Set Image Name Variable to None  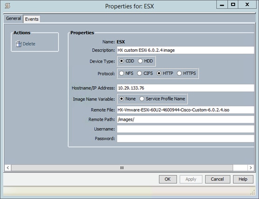click(121, 99)
